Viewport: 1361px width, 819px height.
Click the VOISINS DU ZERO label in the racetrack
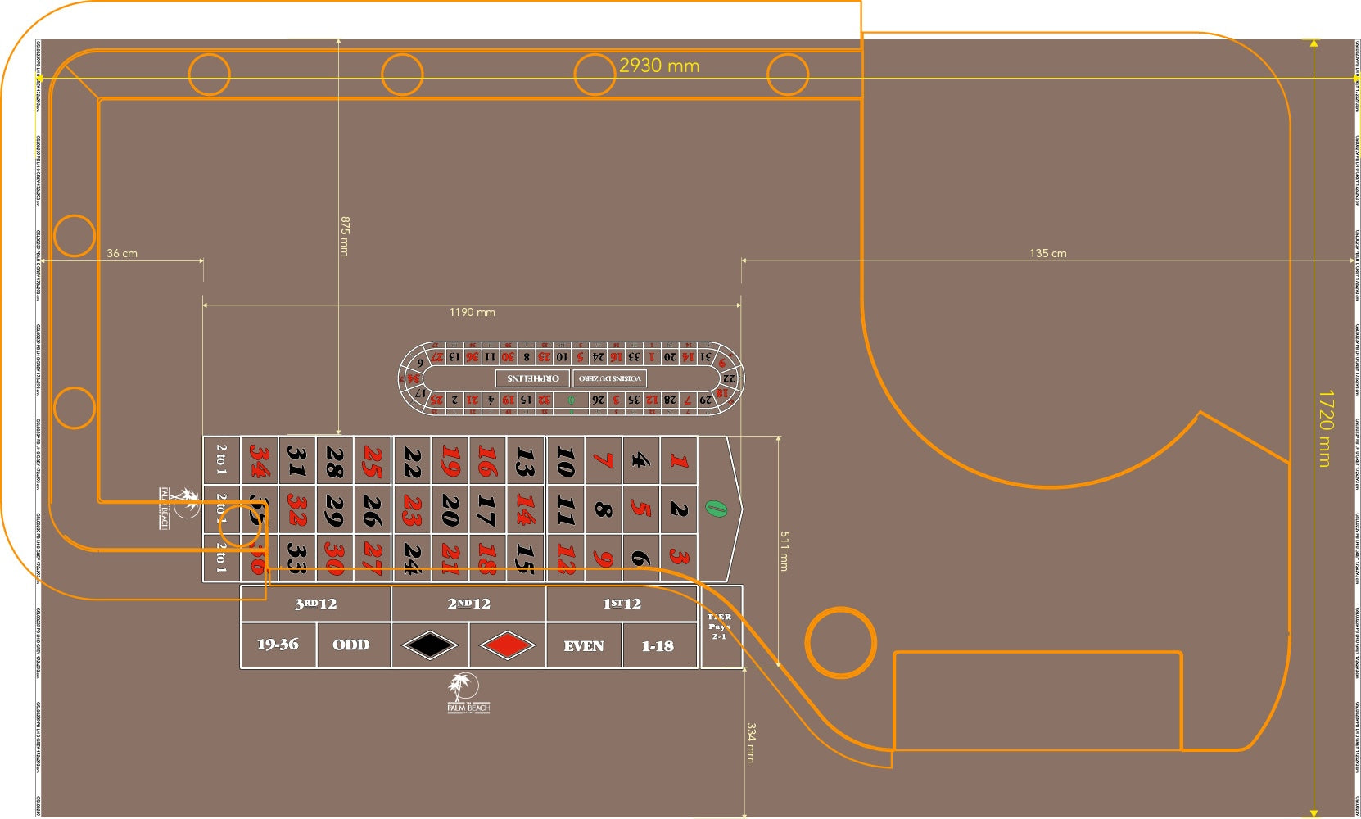pos(609,378)
